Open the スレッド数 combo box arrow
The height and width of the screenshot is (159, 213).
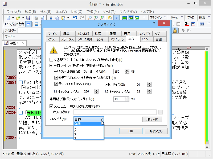pos(101,119)
